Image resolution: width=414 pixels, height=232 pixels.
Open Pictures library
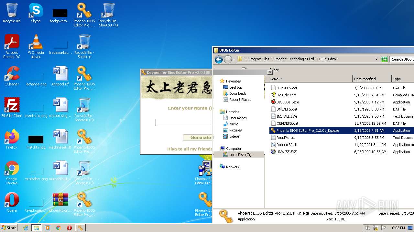click(235, 130)
